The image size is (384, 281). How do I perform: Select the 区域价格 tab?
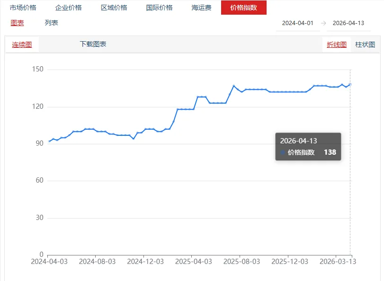114,8
